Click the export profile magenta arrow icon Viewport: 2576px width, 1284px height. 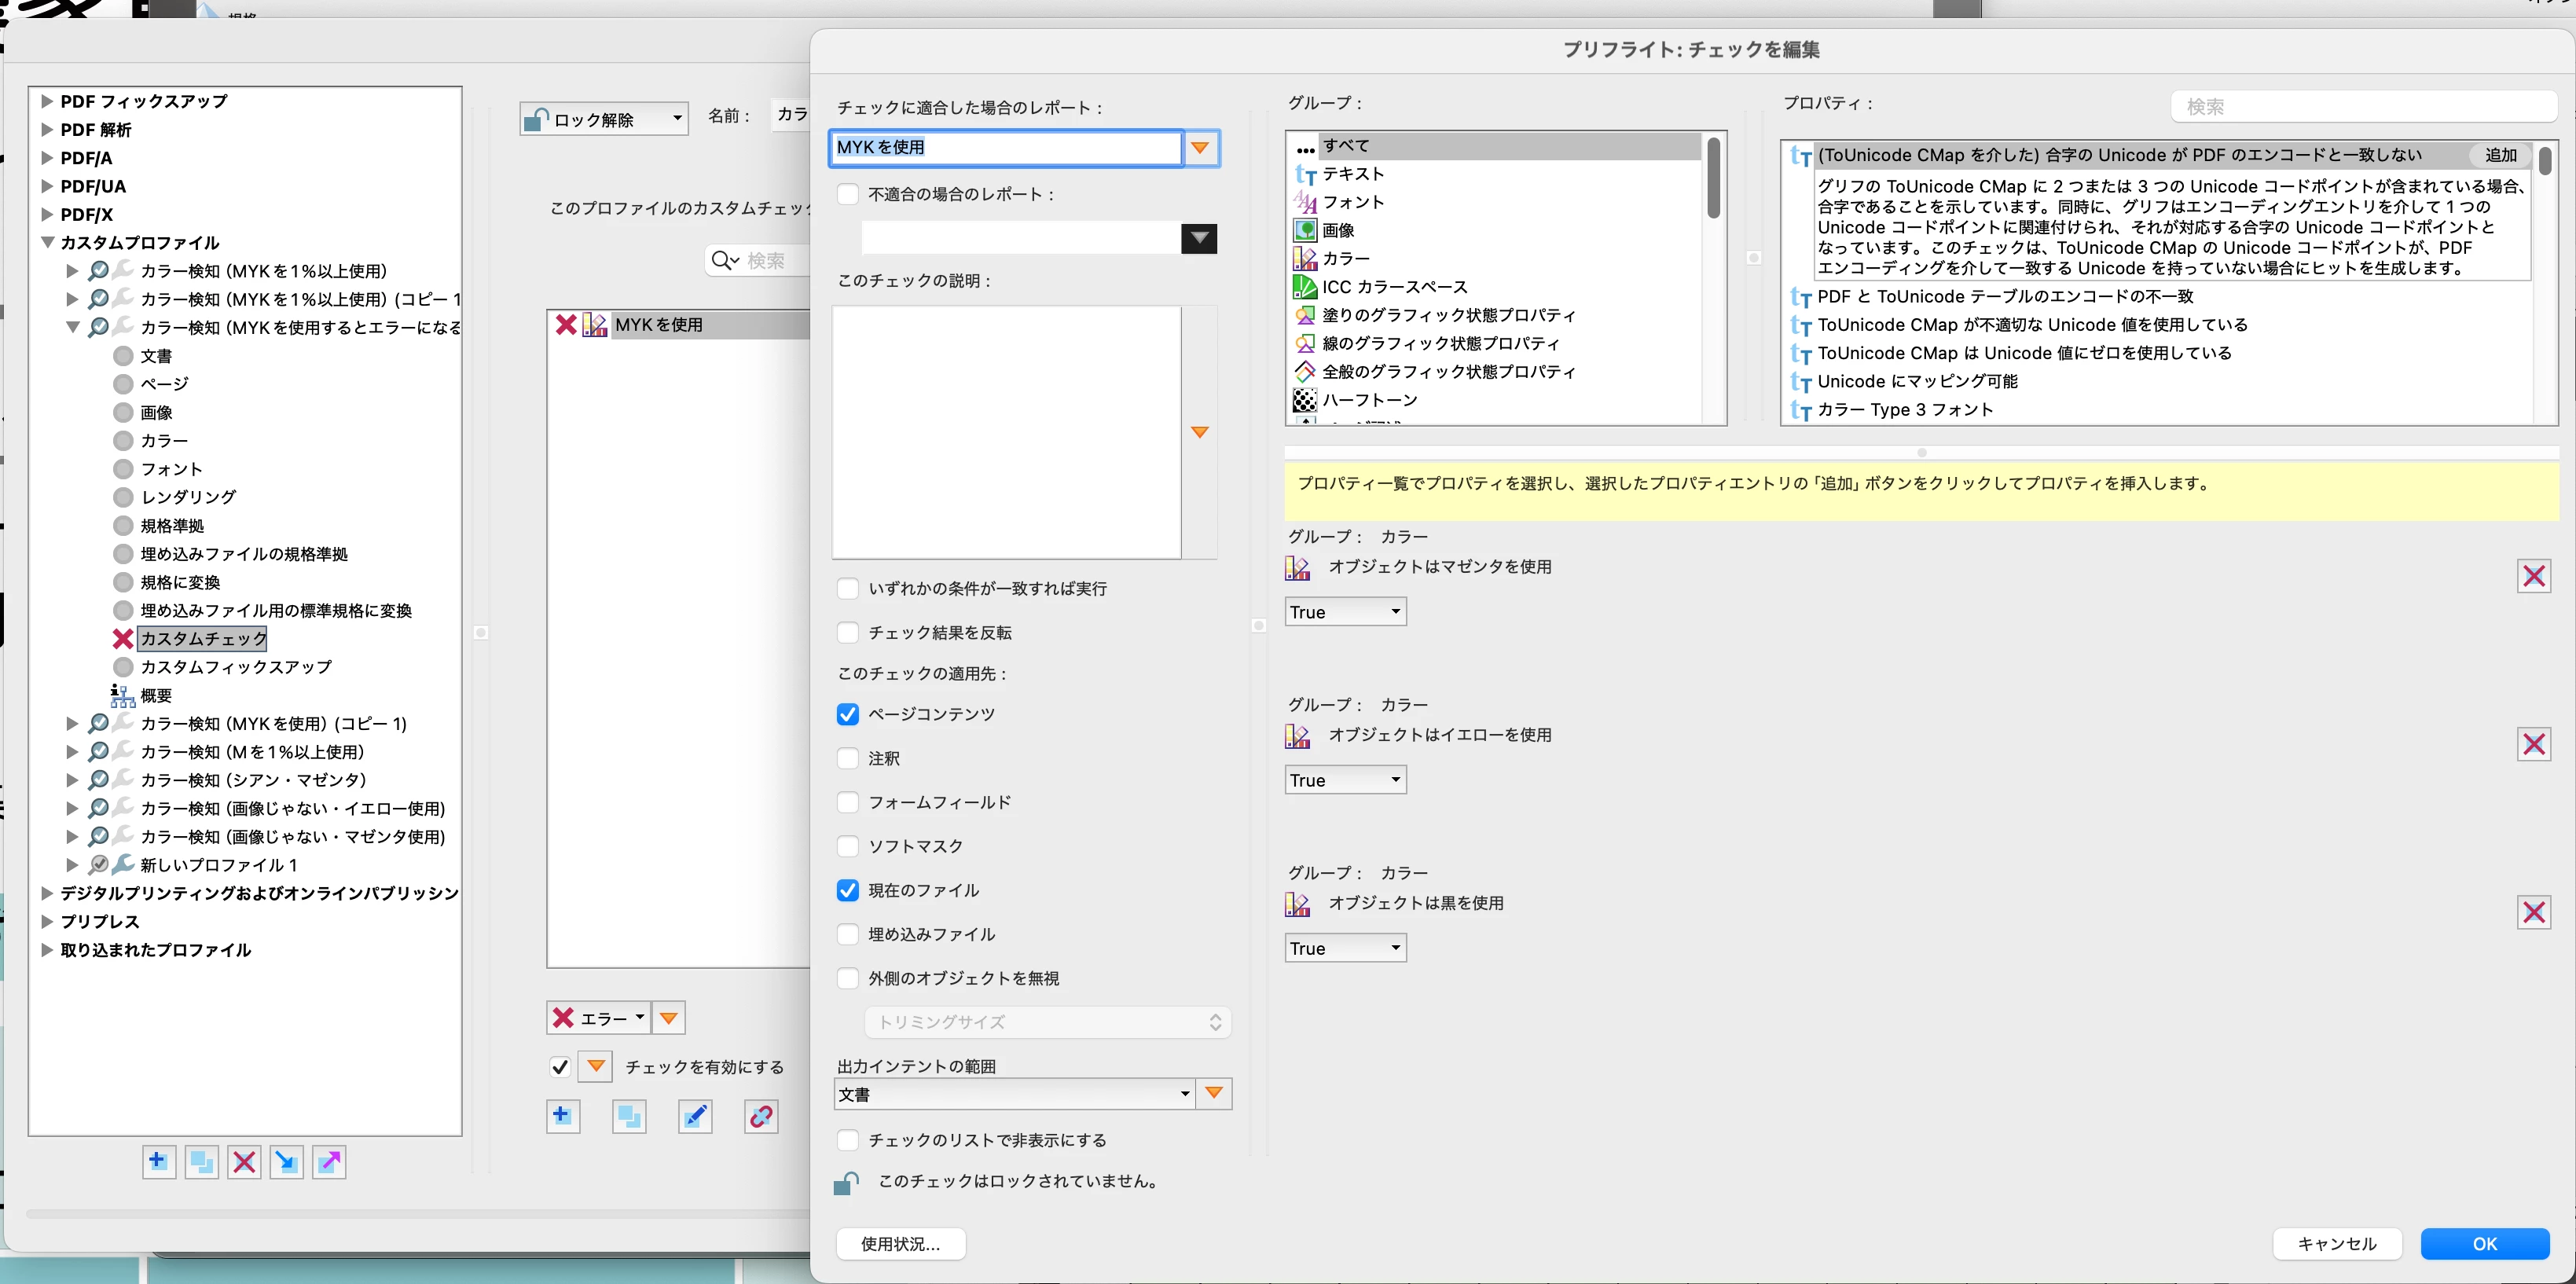(x=329, y=1161)
